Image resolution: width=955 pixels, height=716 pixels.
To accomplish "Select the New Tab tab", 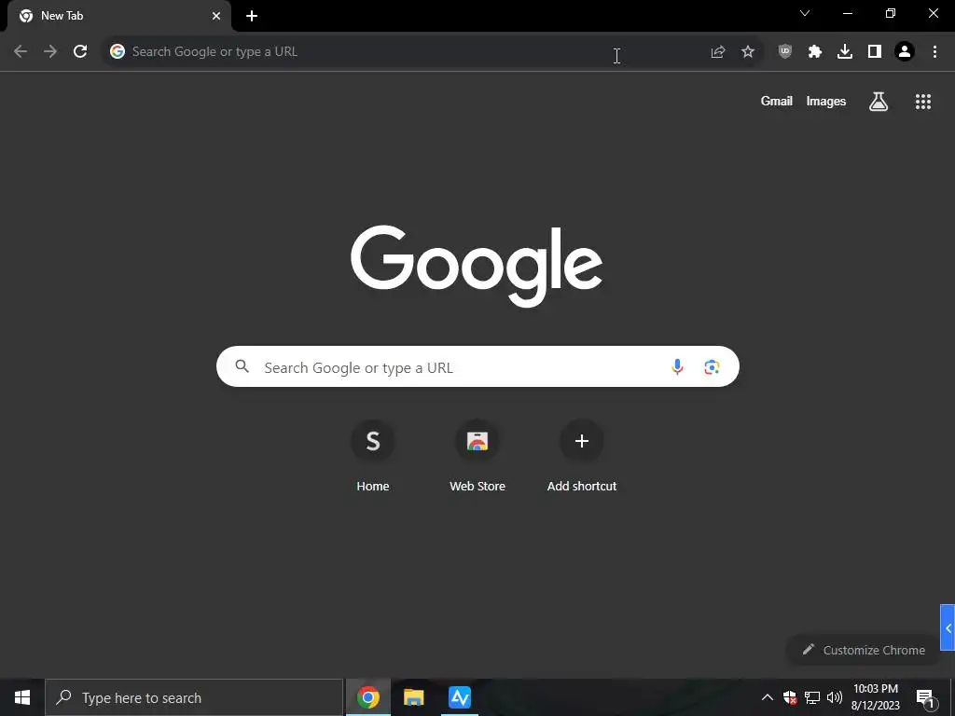I will point(118,16).
